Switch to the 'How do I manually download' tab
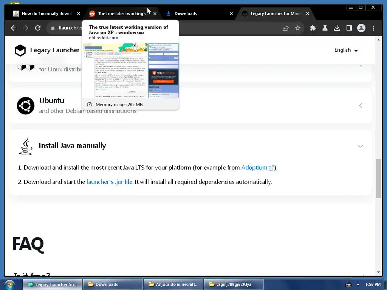The height and width of the screenshot is (290, 387). click(x=46, y=14)
